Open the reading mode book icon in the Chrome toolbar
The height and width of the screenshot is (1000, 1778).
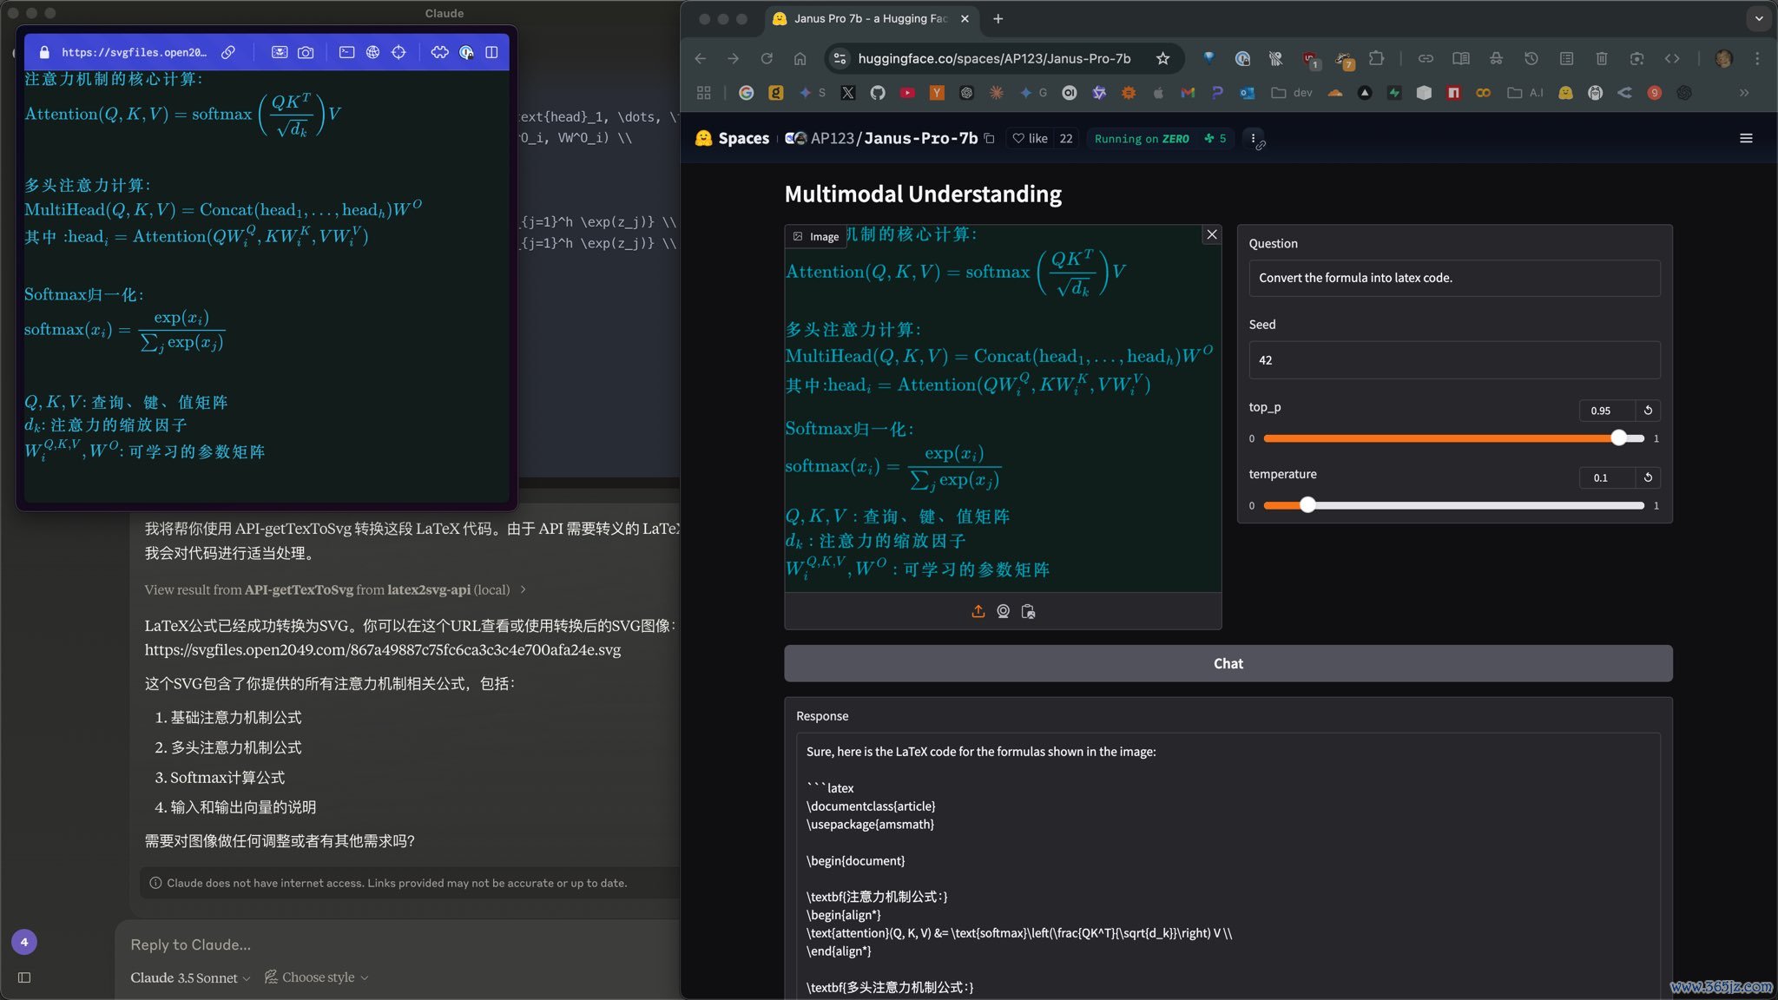(x=1461, y=58)
